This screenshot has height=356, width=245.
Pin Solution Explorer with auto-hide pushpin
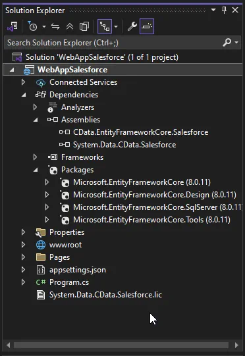point(224,11)
